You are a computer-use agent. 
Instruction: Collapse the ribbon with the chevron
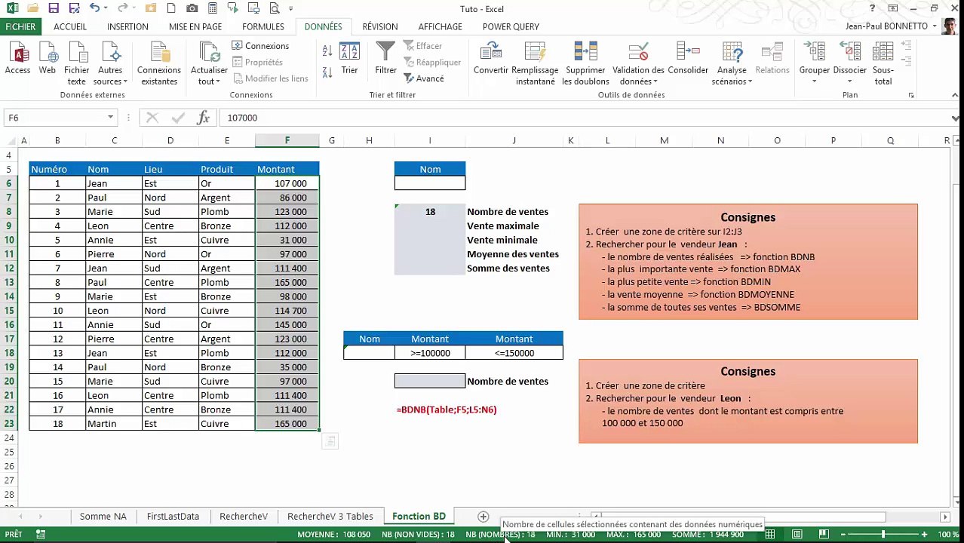tap(955, 96)
